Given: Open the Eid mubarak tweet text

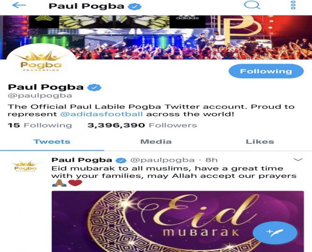Looking at the screenshot, I should pyautogui.click(x=174, y=172).
